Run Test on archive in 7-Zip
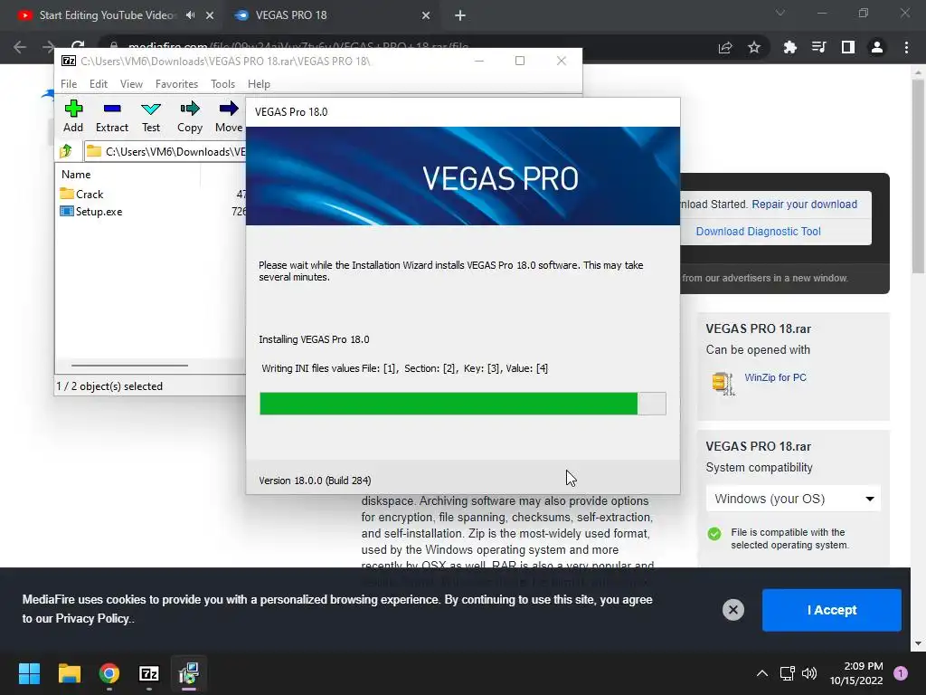This screenshot has height=695, width=926. click(151, 117)
